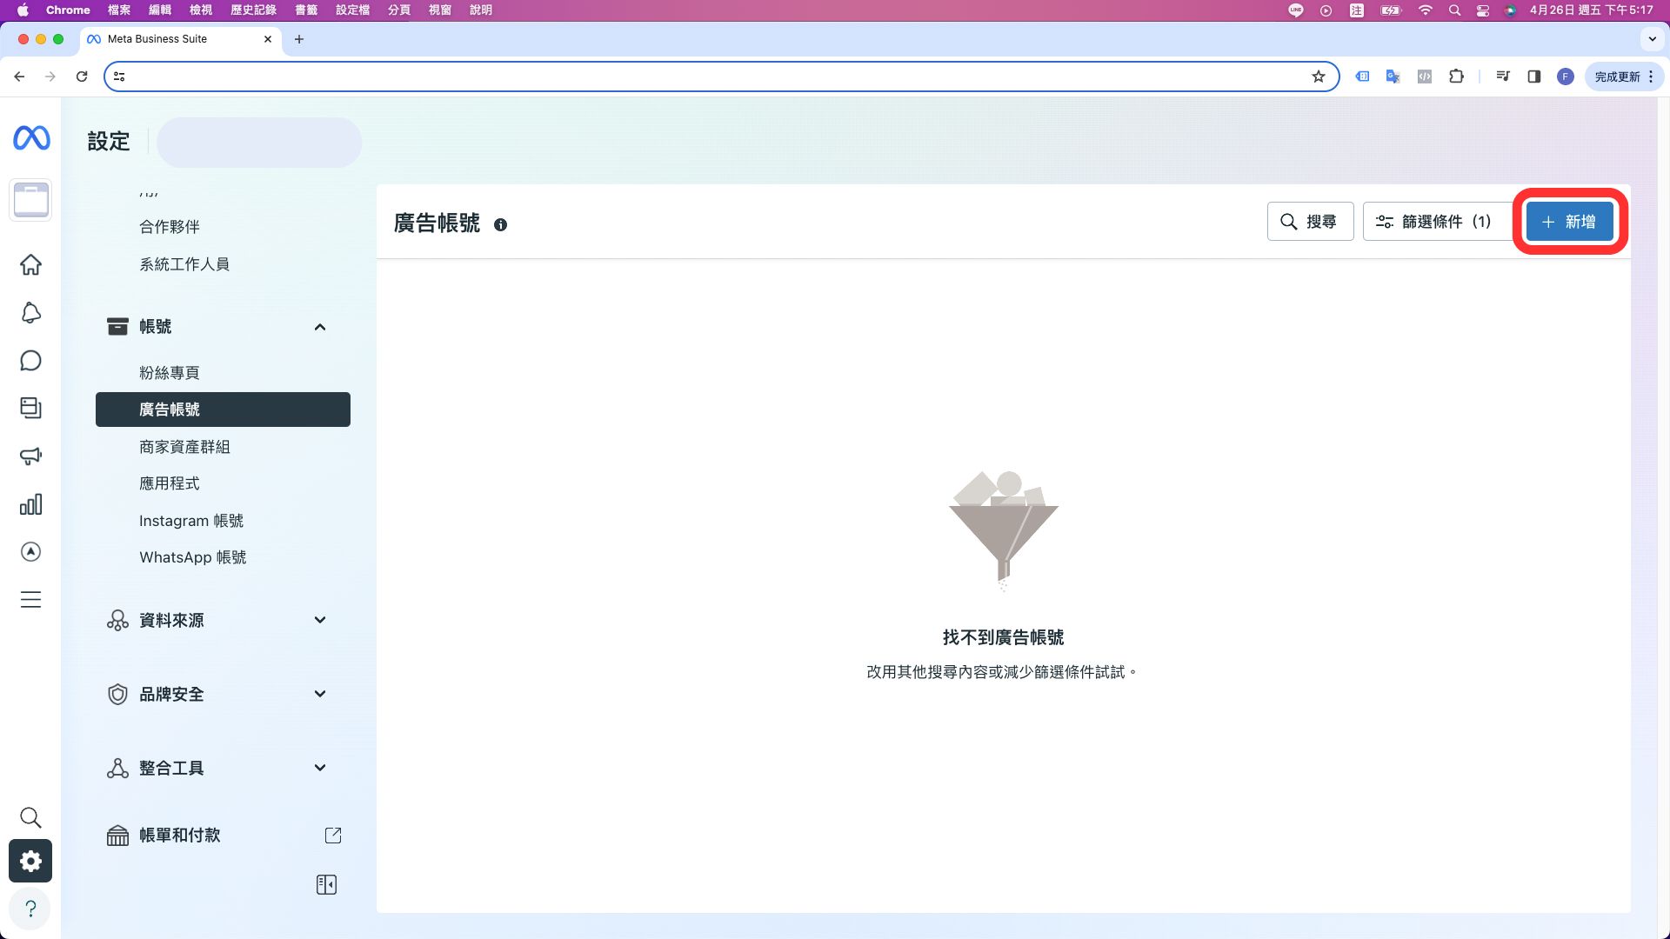Expand the 整合工具 section

pos(320,768)
